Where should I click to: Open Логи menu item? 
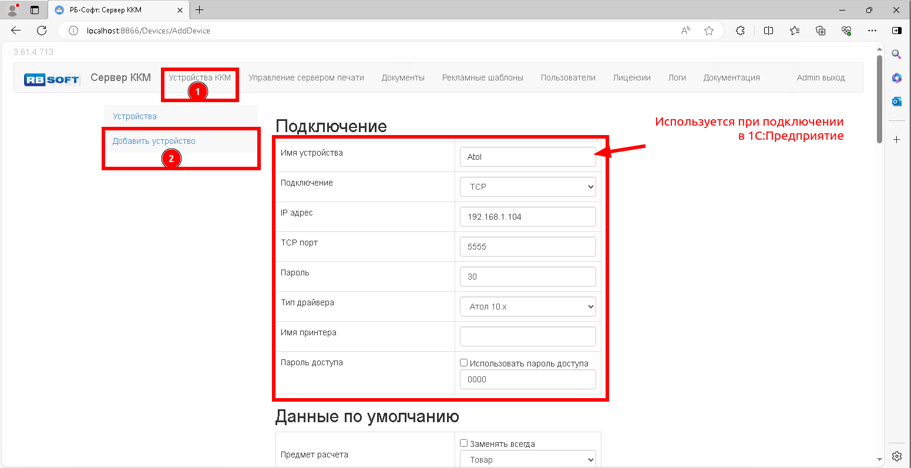677,78
